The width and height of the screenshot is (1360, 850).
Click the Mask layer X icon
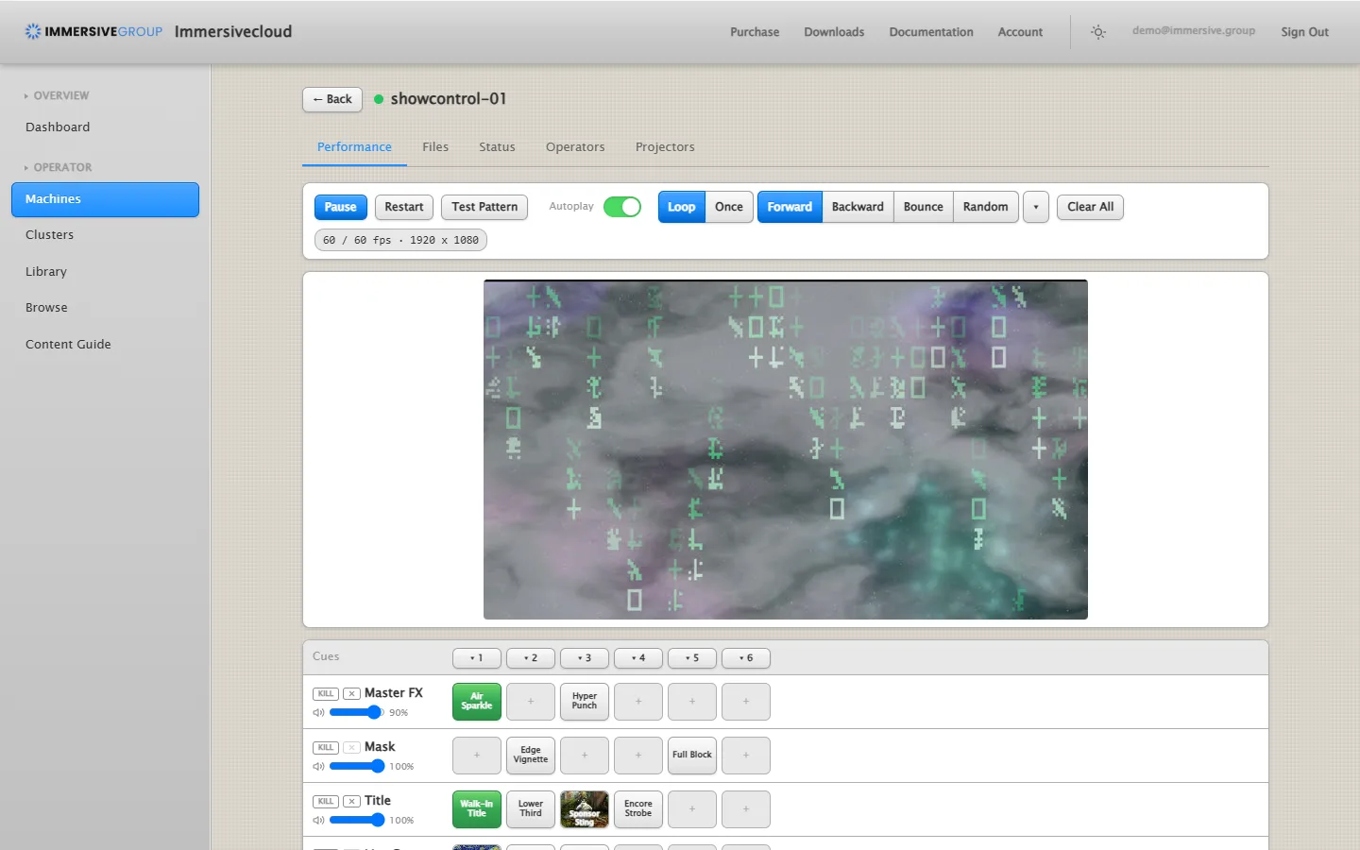point(351,747)
